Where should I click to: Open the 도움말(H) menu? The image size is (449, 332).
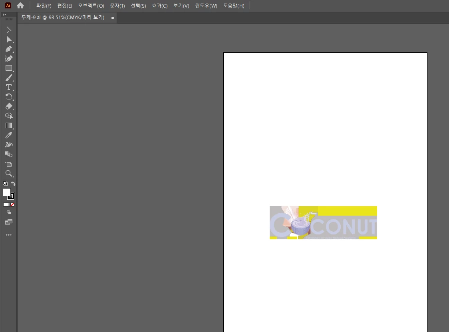pyautogui.click(x=234, y=6)
